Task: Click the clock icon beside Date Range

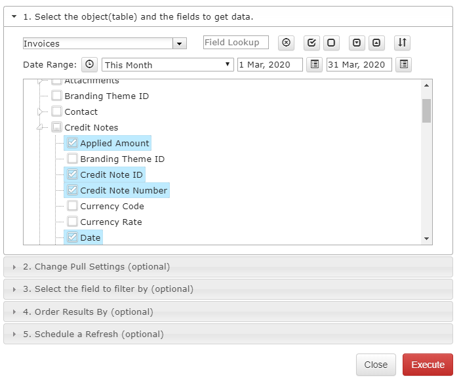Action: point(90,64)
